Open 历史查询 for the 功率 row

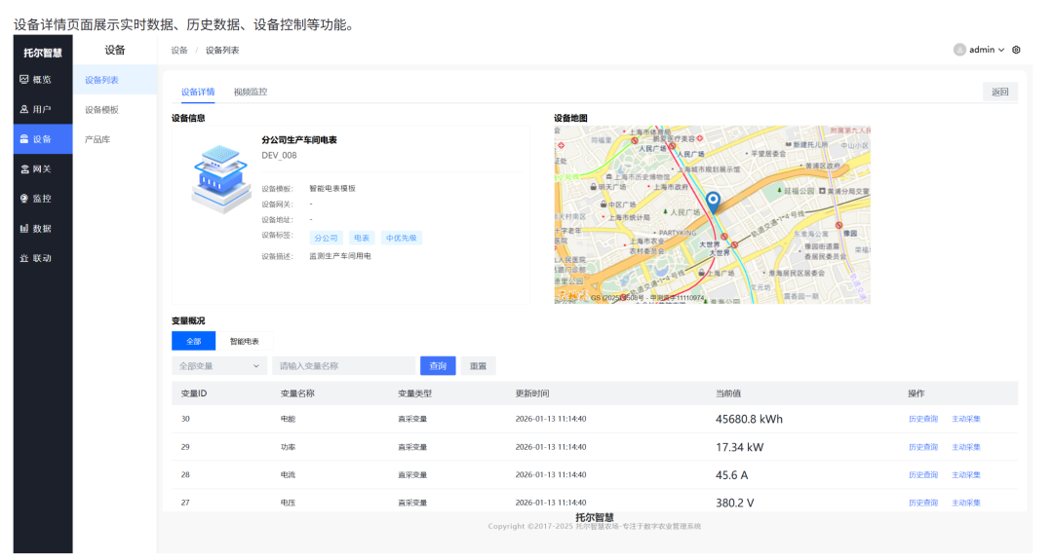[923, 447]
